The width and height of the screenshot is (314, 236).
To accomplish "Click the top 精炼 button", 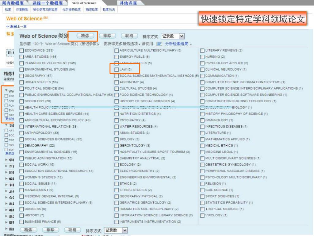I will click(x=85, y=36).
